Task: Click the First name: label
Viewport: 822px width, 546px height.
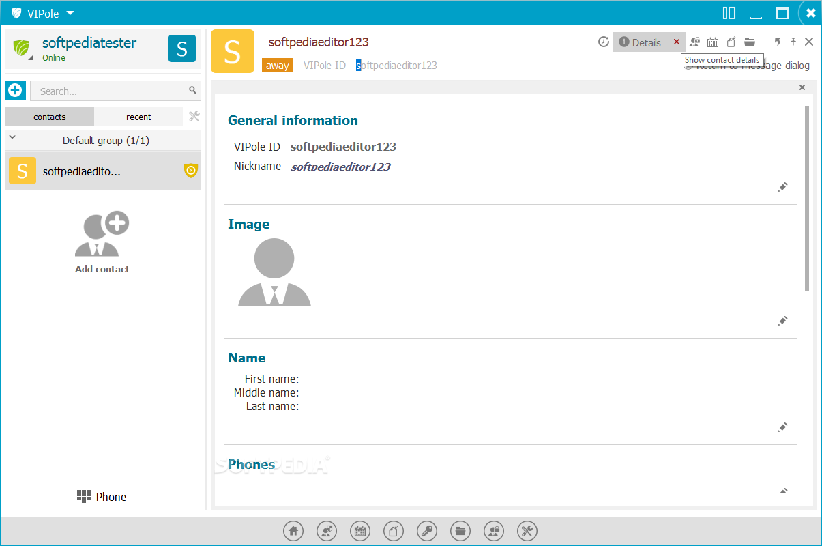Action: click(x=271, y=379)
